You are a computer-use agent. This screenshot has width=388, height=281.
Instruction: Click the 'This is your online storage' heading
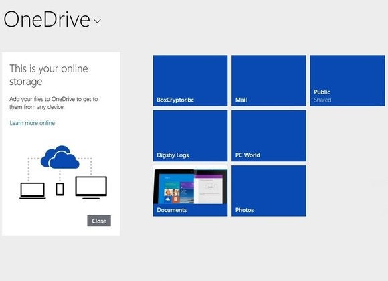pos(48,75)
